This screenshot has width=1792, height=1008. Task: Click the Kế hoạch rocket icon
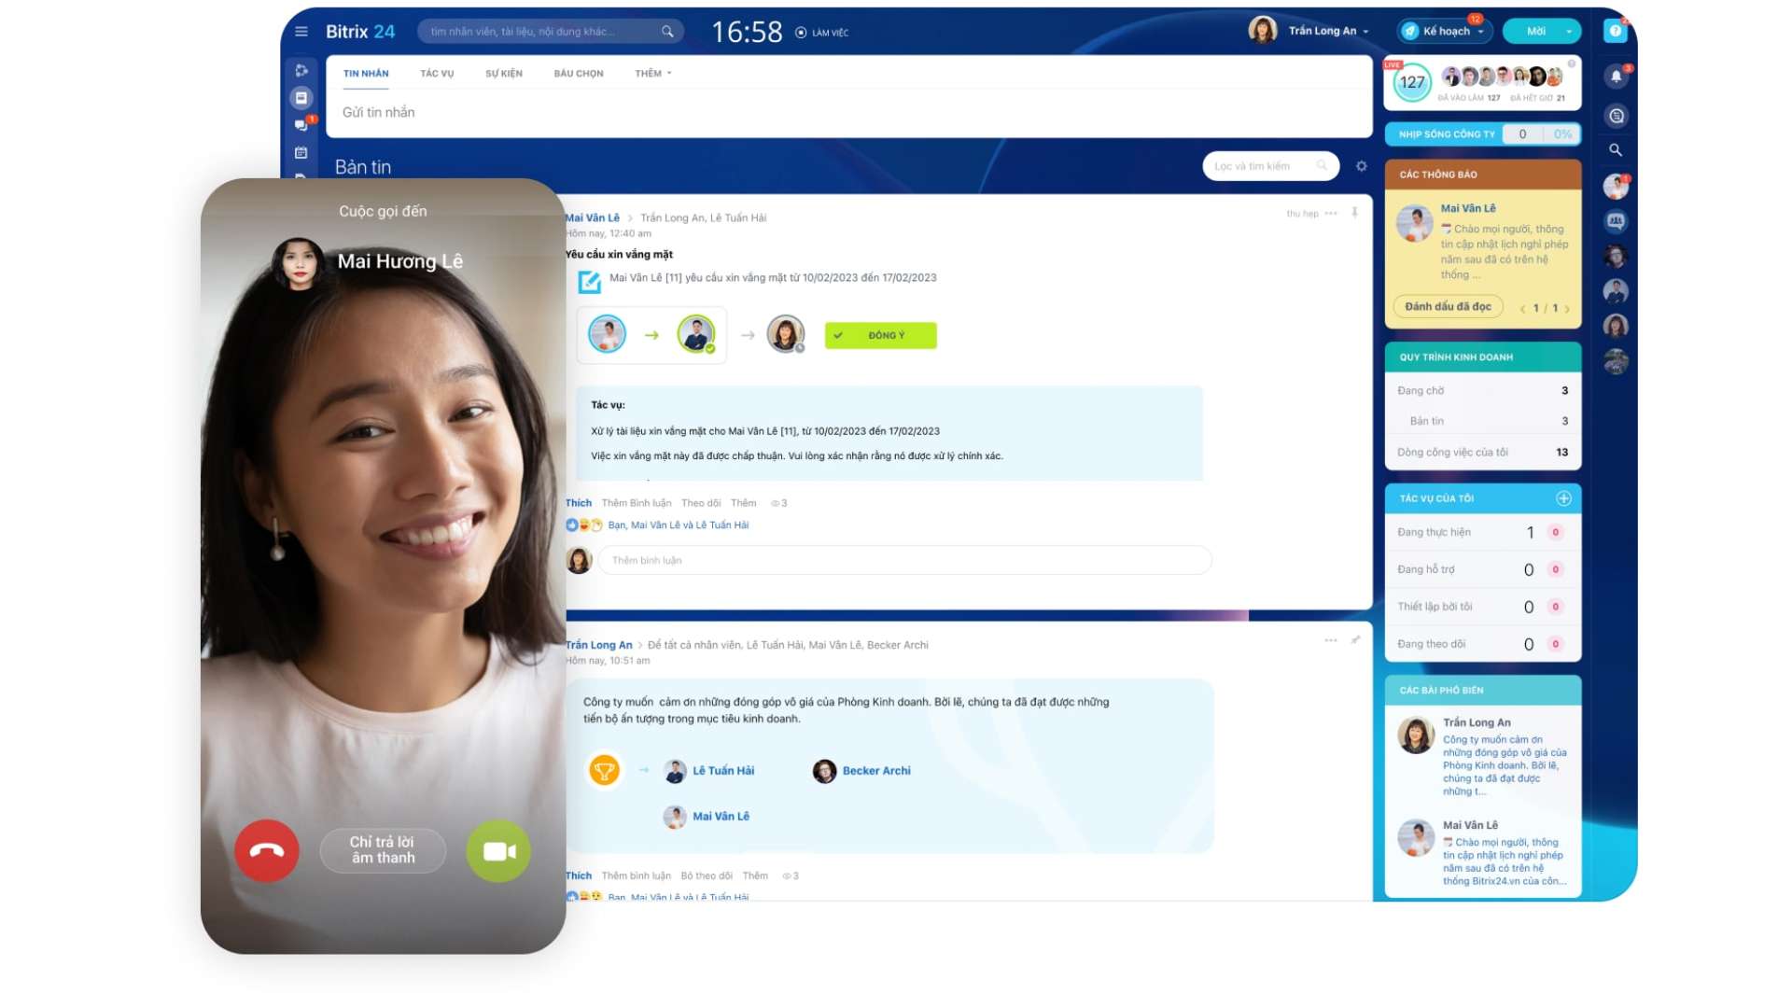coord(1410,31)
